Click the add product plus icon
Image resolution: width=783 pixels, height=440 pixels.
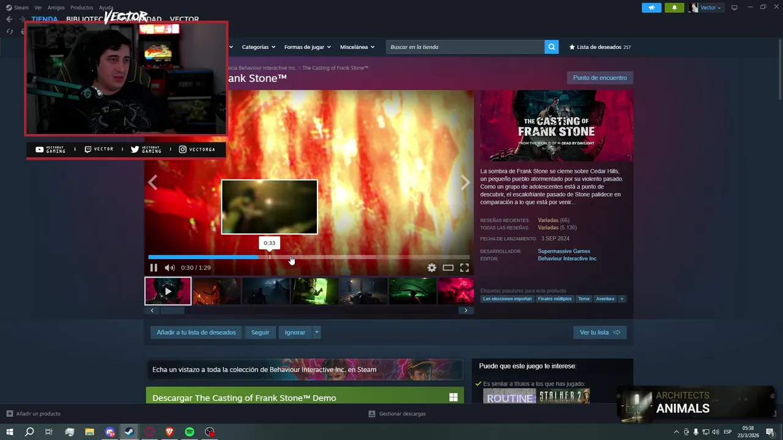tap(9, 414)
